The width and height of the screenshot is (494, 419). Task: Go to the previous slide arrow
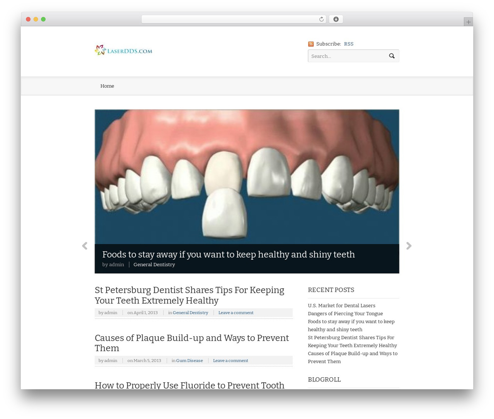point(85,246)
